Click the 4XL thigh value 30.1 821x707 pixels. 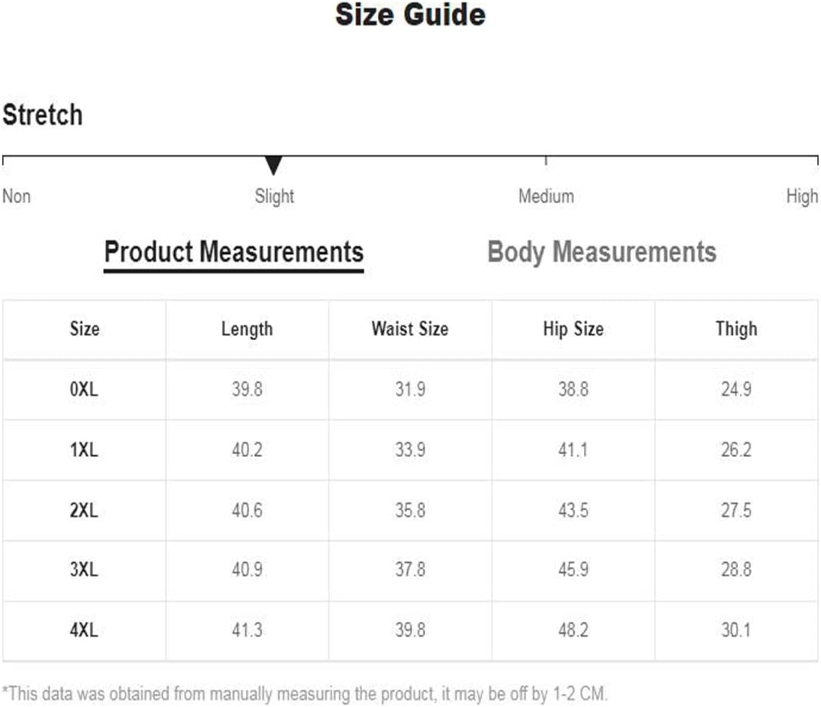pyautogui.click(x=736, y=630)
